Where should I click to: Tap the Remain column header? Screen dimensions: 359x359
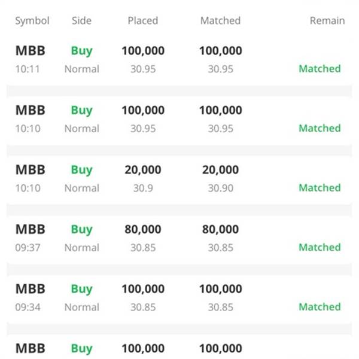coord(327,20)
